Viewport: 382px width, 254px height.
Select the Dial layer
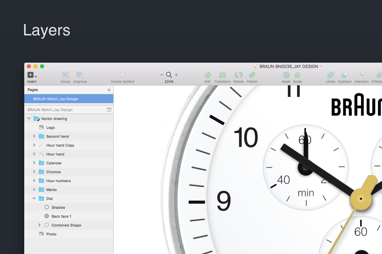click(69, 198)
